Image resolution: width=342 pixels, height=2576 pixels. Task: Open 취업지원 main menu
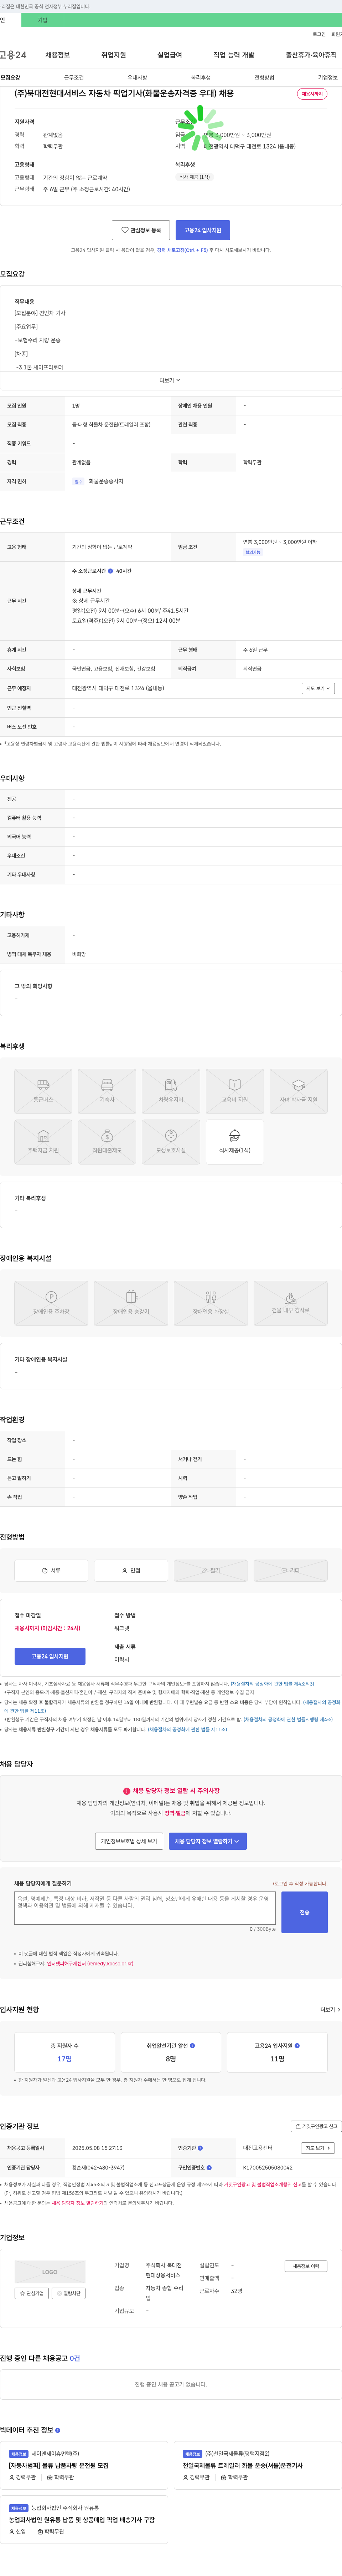[114, 55]
